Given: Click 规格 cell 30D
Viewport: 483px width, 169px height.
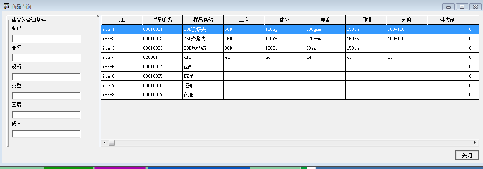Looking at the screenshot, I should (244, 48).
